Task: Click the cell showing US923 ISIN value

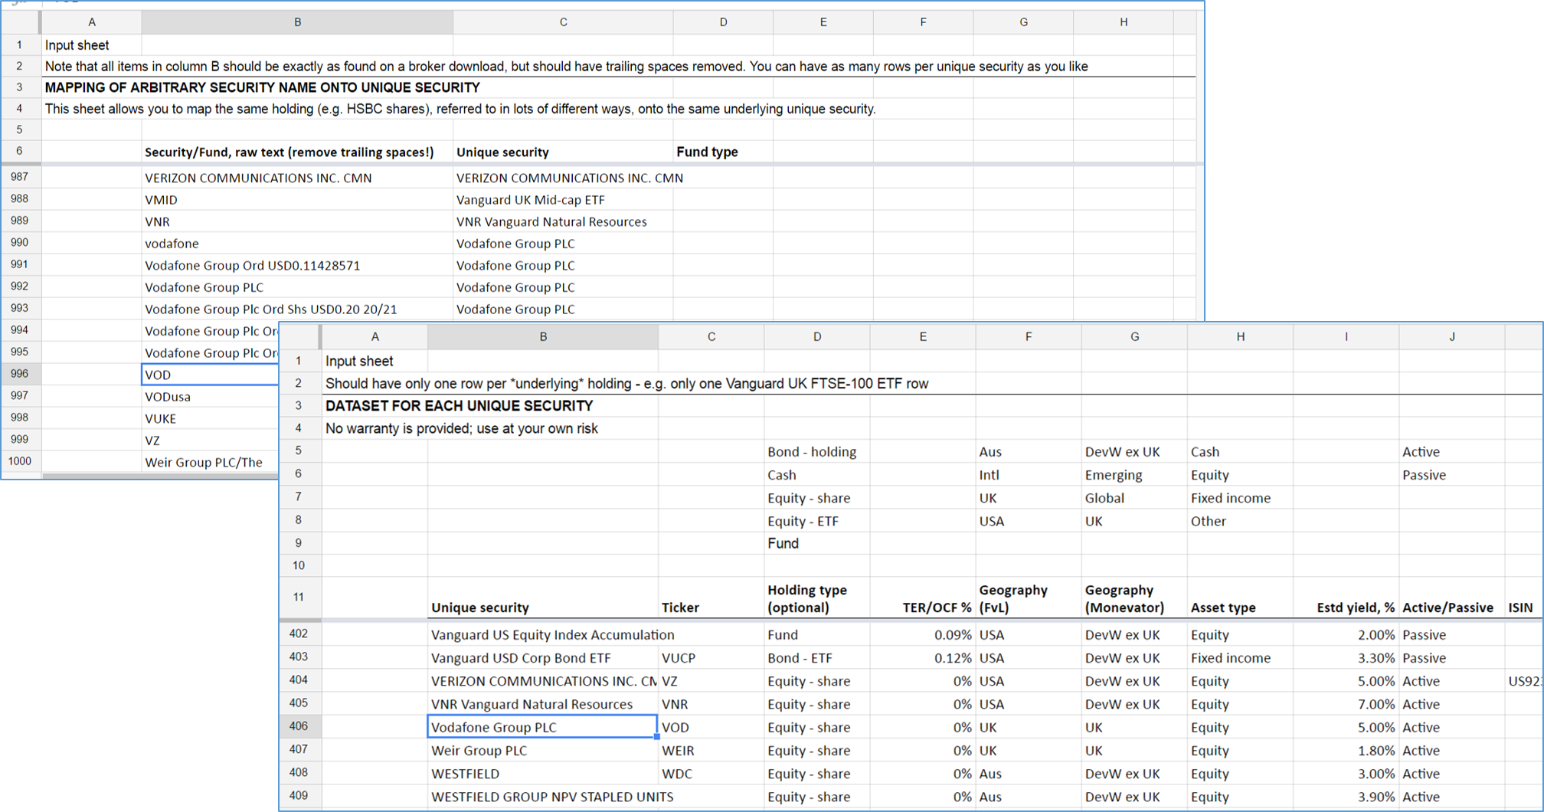Action: pos(1525,680)
